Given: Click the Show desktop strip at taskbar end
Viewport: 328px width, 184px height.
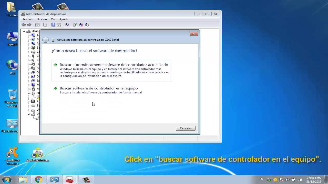Looking at the screenshot, I should (x=326, y=180).
